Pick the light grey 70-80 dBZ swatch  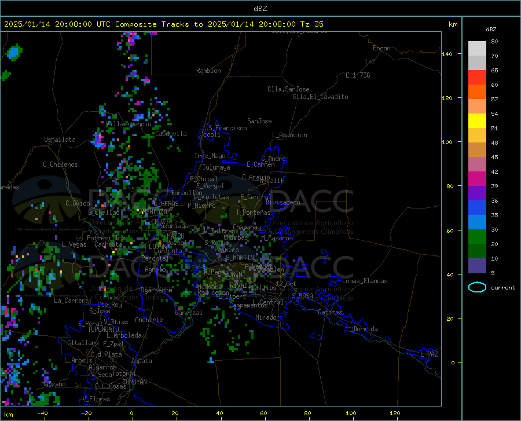[477, 49]
